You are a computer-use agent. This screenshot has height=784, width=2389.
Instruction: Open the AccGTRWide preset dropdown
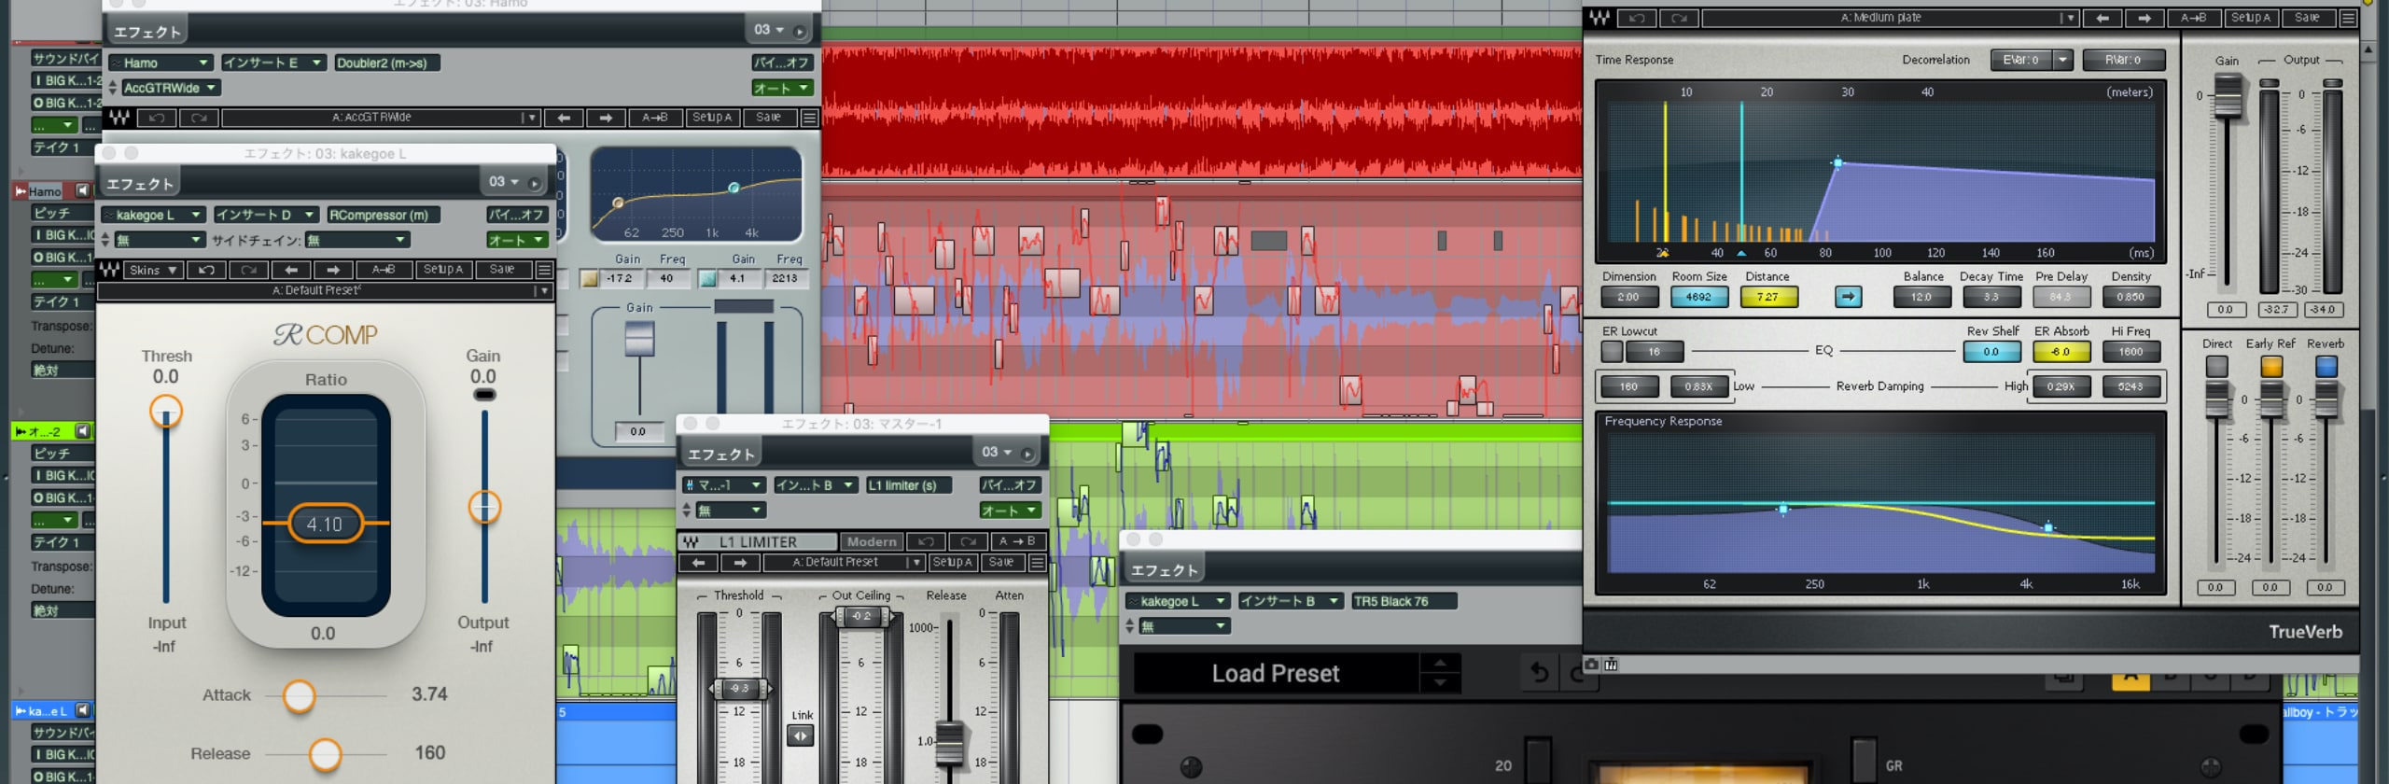[x=170, y=88]
